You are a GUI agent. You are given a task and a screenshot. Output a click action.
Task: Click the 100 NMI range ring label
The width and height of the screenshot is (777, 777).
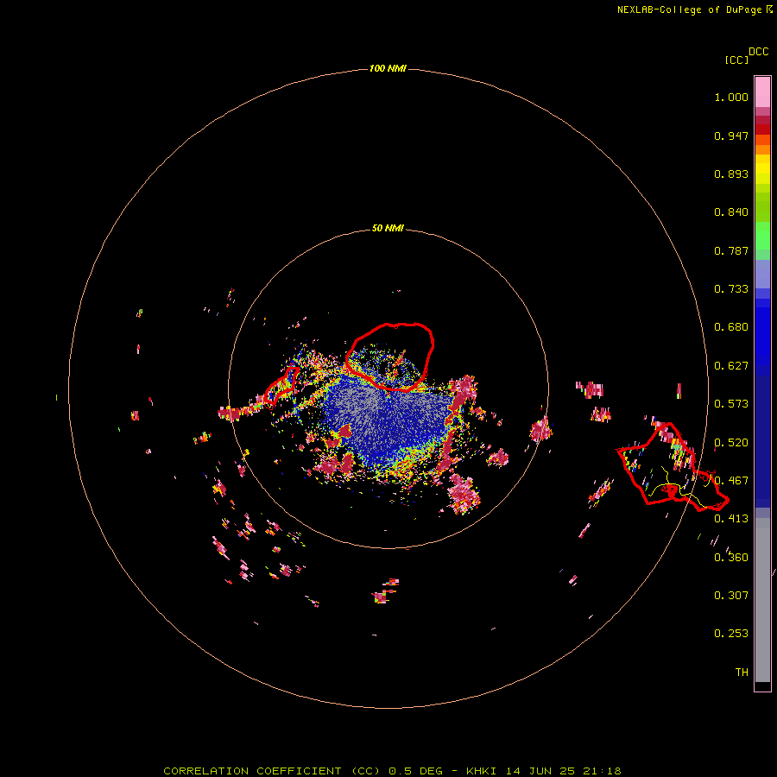tap(388, 68)
